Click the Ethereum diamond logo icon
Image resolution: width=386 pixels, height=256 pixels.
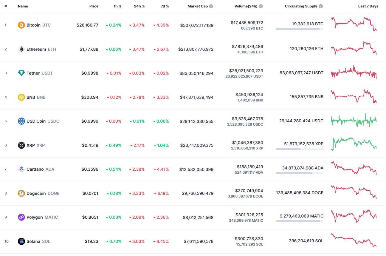click(x=21, y=49)
